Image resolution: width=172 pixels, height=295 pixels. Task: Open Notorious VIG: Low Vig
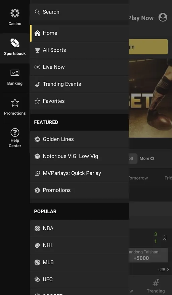(x=79, y=156)
